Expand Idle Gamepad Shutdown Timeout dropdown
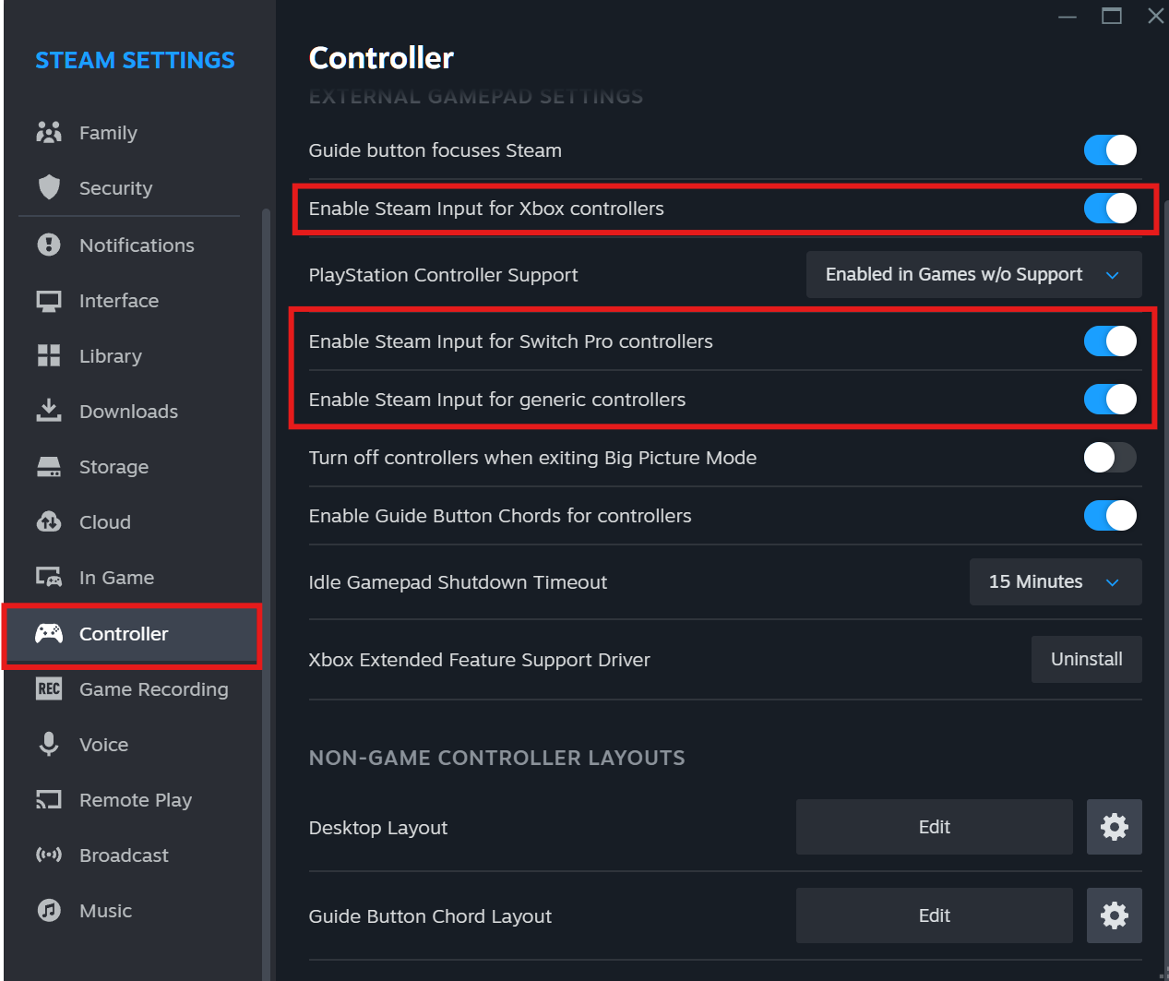The height and width of the screenshot is (981, 1169). tap(1055, 582)
